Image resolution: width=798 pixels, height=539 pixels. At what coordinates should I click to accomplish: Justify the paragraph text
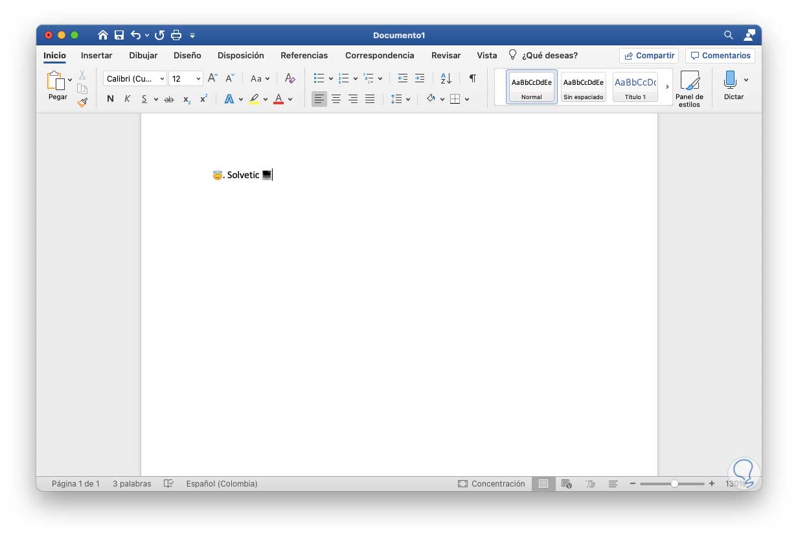coord(370,99)
